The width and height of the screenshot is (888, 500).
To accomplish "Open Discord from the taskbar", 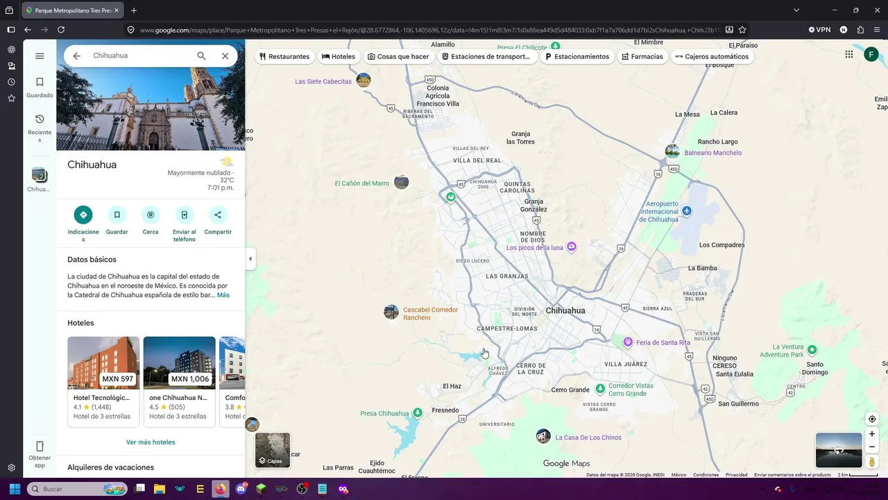I will (241, 489).
